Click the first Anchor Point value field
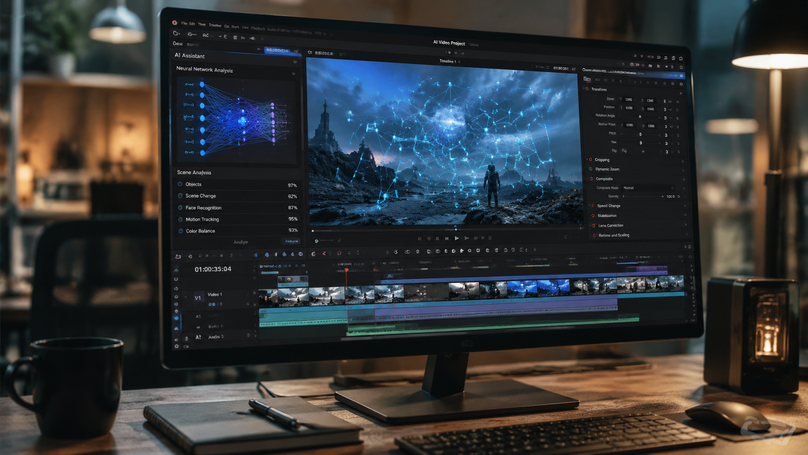 (x=630, y=125)
